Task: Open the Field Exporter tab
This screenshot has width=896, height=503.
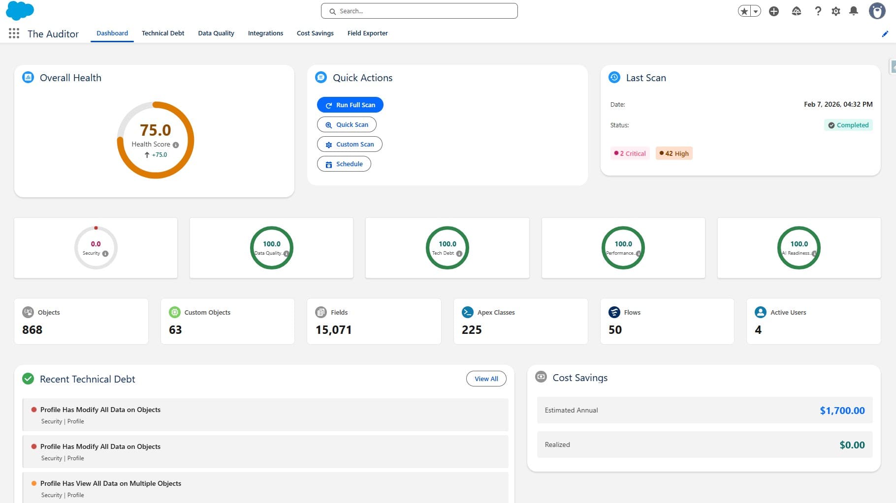Action: (368, 33)
